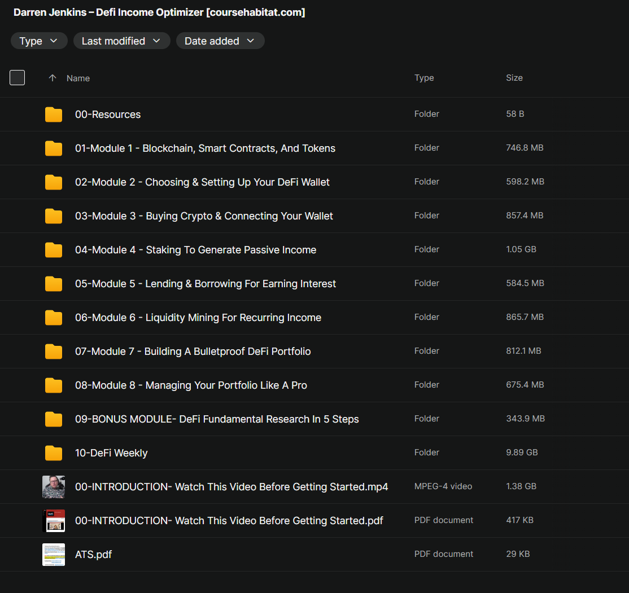Expand the Last modified filter dropdown
Viewport: 629px width, 593px height.
(x=121, y=41)
